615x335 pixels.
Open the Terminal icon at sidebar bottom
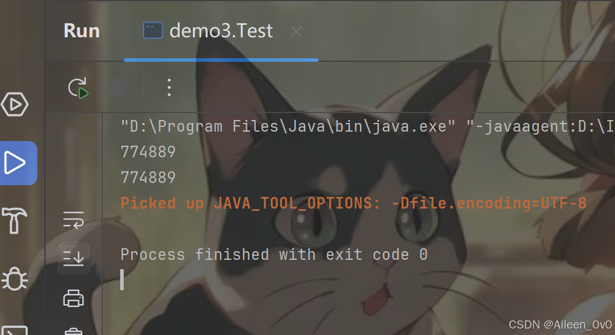[15, 330]
